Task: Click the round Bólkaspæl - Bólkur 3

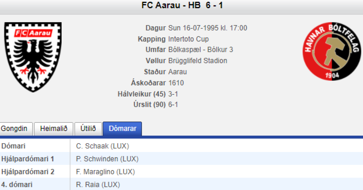Action: tap(201, 50)
